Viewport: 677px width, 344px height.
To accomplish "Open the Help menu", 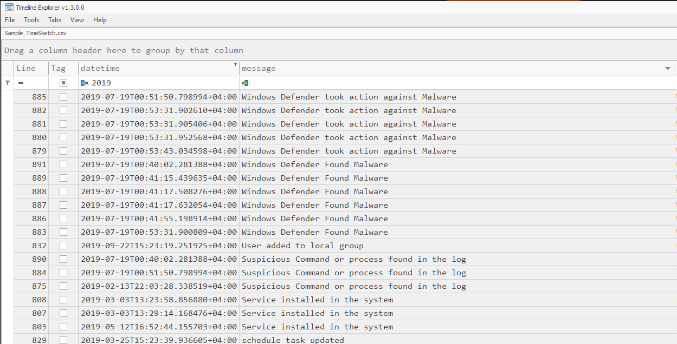I will tap(100, 20).
